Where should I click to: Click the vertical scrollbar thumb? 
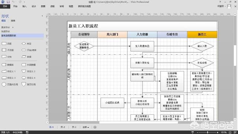point(235,55)
